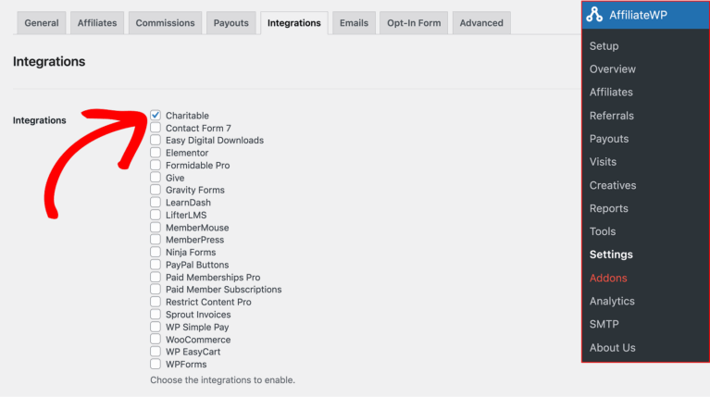This screenshot has height=397, width=710.
Task: Click the AffiliateWP logo icon
Action: (x=594, y=15)
